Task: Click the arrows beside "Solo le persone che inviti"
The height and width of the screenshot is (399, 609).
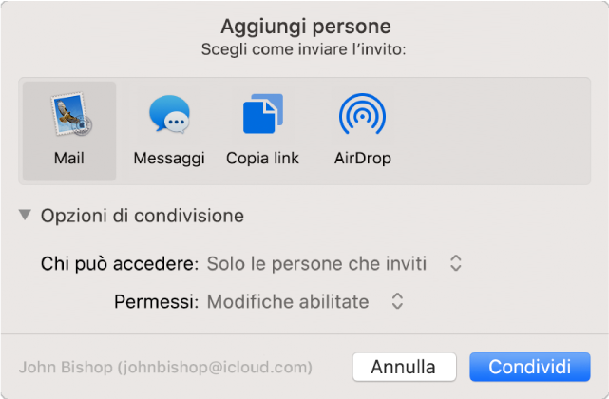Action: pos(456,263)
